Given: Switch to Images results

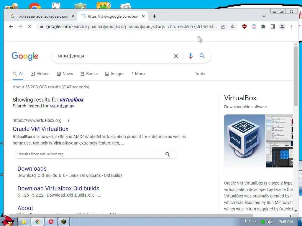Looking at the screenshot, I should 115,74.
